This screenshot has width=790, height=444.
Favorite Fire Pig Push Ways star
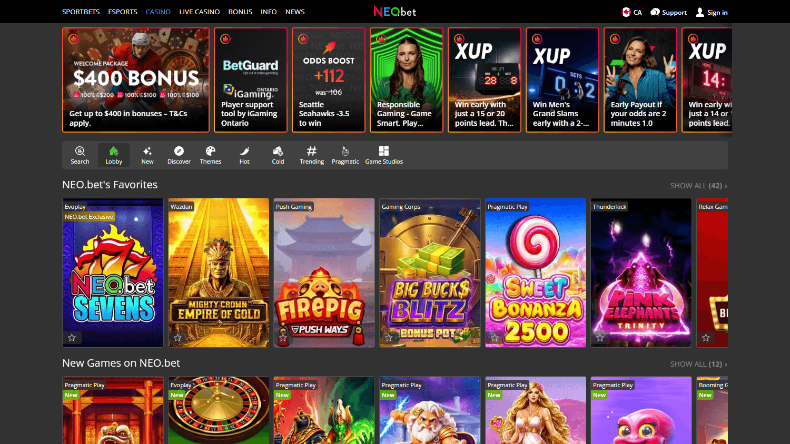click(x=283, y=338)
